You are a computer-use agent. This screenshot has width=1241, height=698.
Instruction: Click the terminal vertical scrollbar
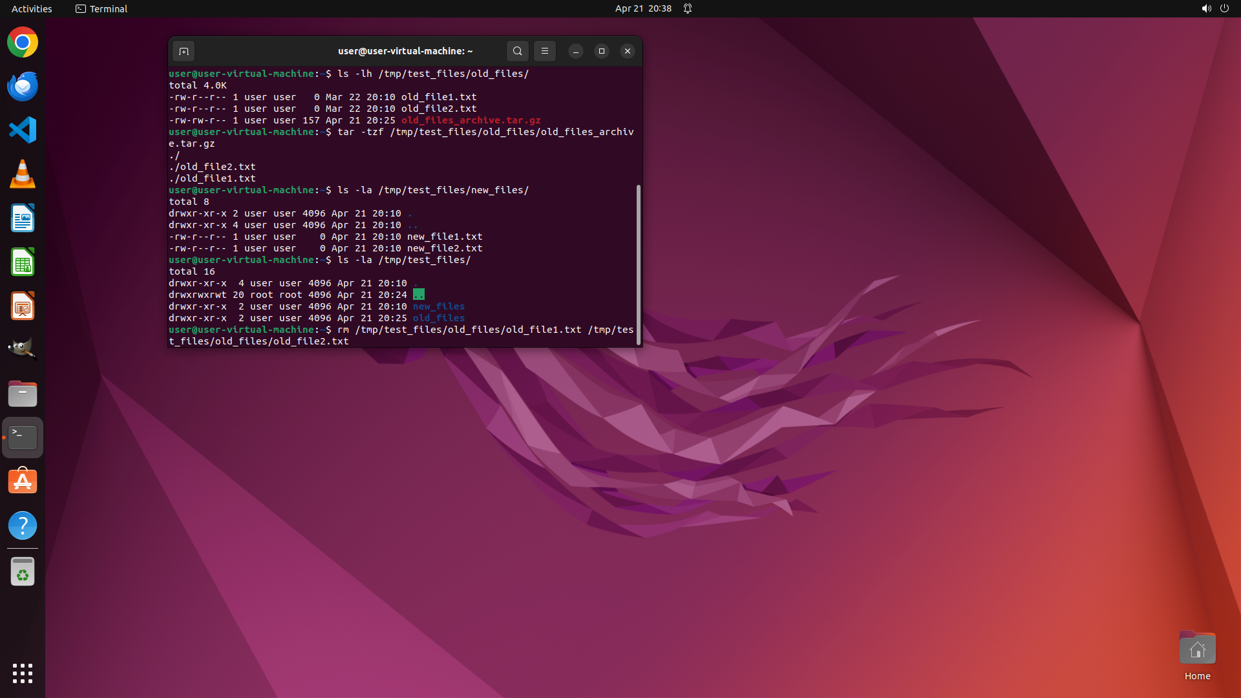tap(639, 265)
